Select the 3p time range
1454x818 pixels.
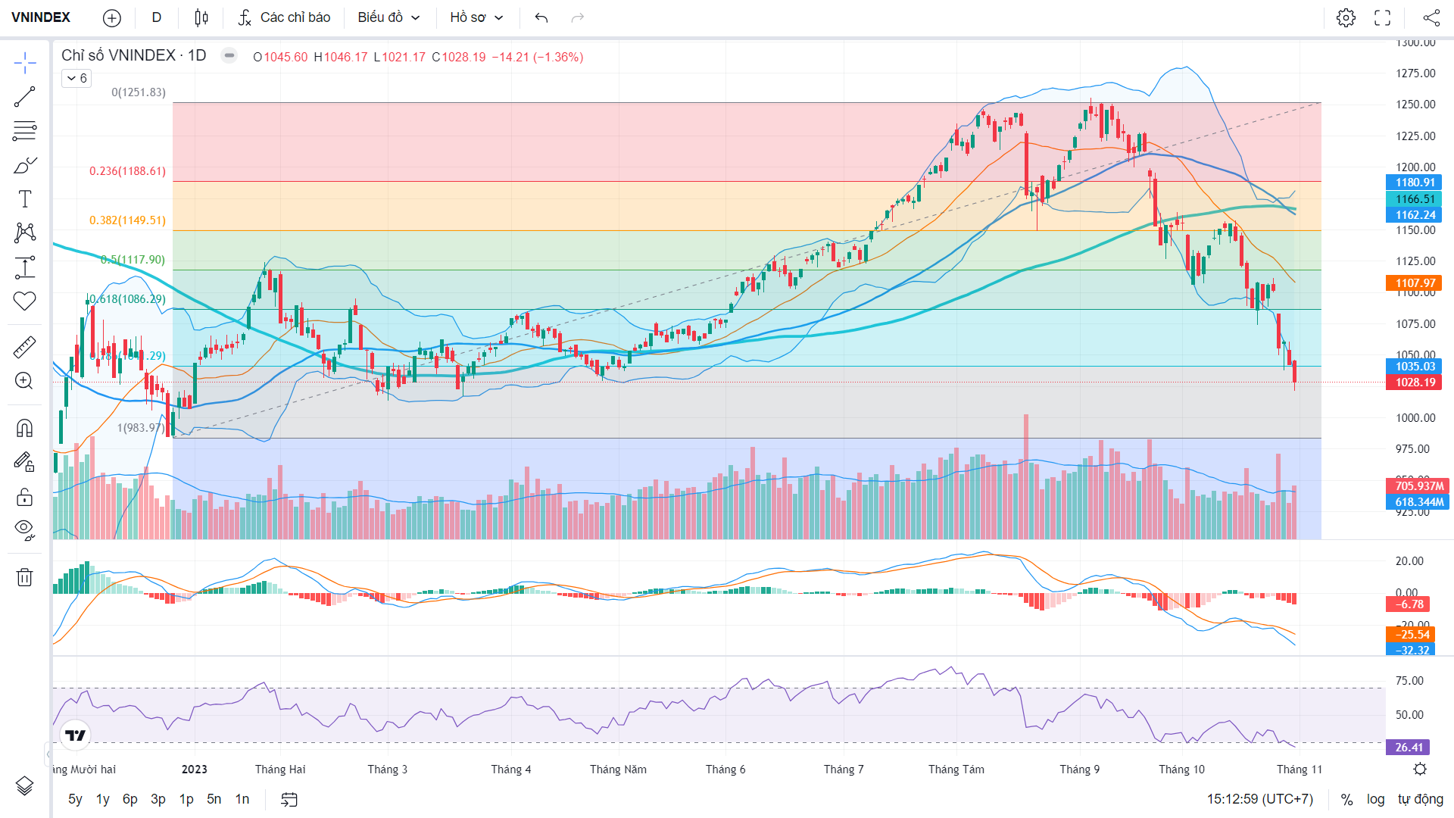click(x=158, y=799)
